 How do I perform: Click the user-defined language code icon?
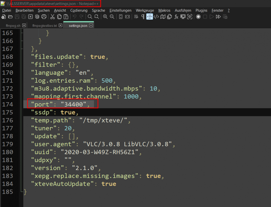point(156,17)
